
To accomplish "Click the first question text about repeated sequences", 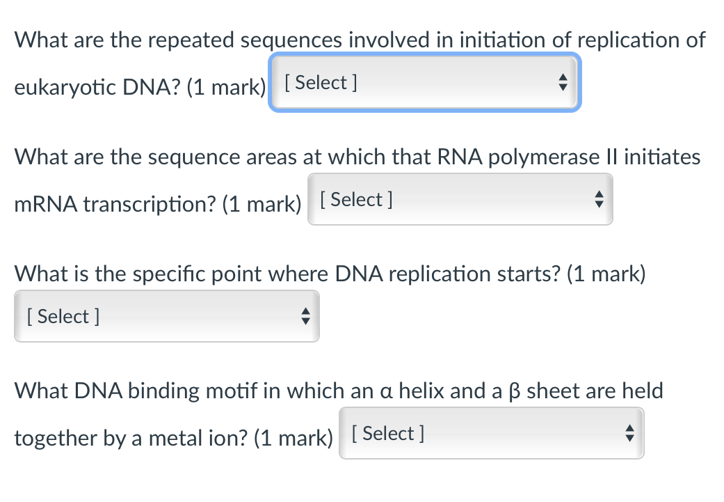I will 278,40.
